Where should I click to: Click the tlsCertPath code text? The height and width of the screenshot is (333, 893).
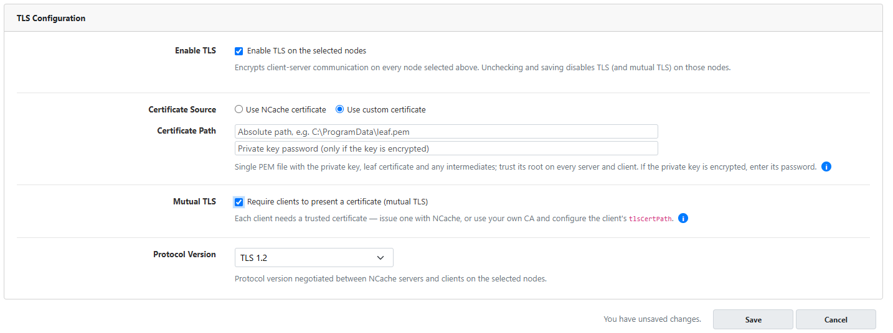click(651, 219)
